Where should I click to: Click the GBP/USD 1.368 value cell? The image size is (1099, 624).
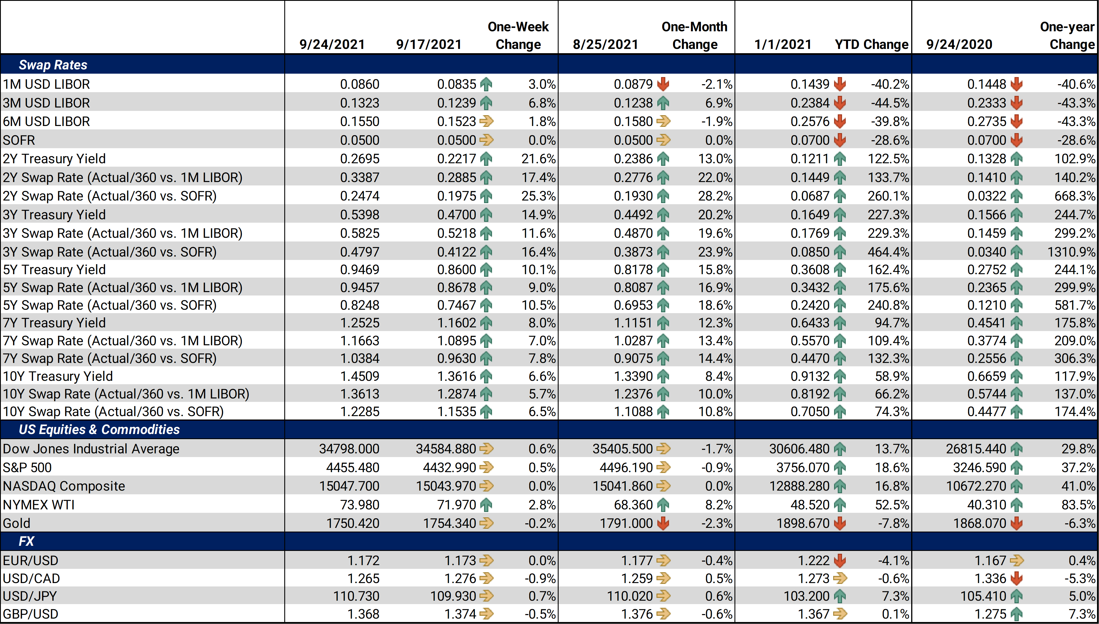pyautogui.click(x=363, y=614)
